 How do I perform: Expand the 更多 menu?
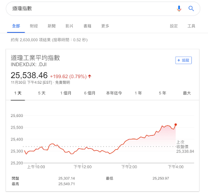(105, 26)
